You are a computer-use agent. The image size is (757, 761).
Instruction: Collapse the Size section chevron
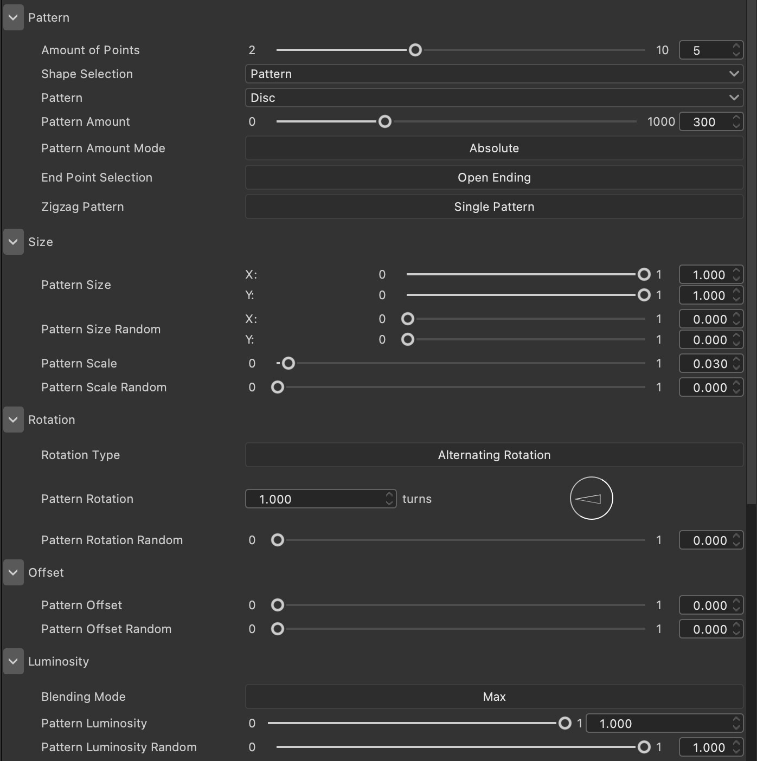14,242
